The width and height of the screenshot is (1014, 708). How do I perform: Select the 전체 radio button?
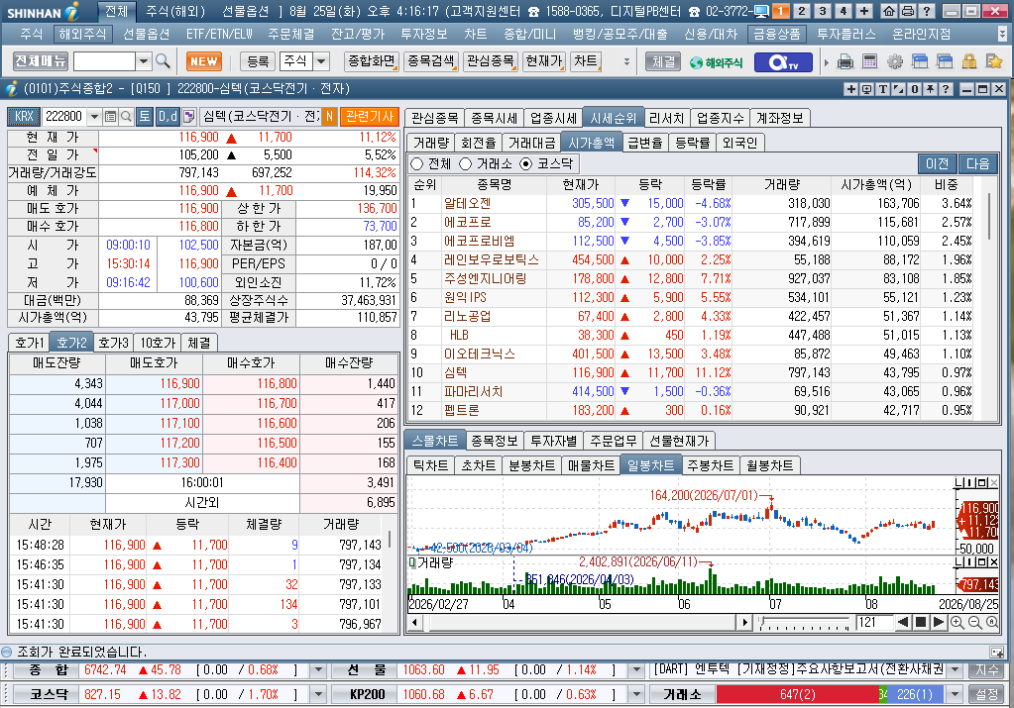[x=417, y=164]
